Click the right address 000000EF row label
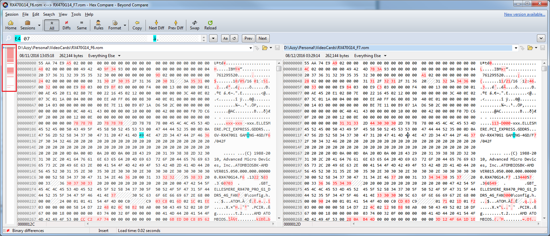 (x=293, y=123)
